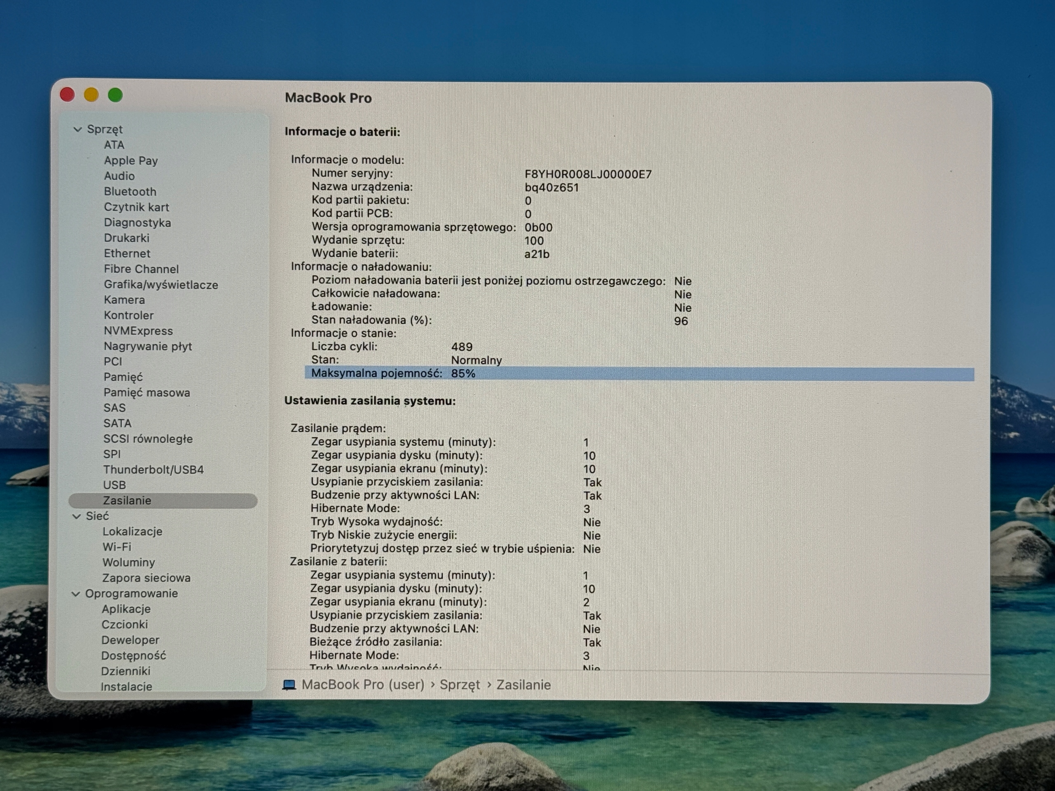Select Bluetooth in the sidebar
Screen dimensions: 1055x791
(x=130, y=192)
